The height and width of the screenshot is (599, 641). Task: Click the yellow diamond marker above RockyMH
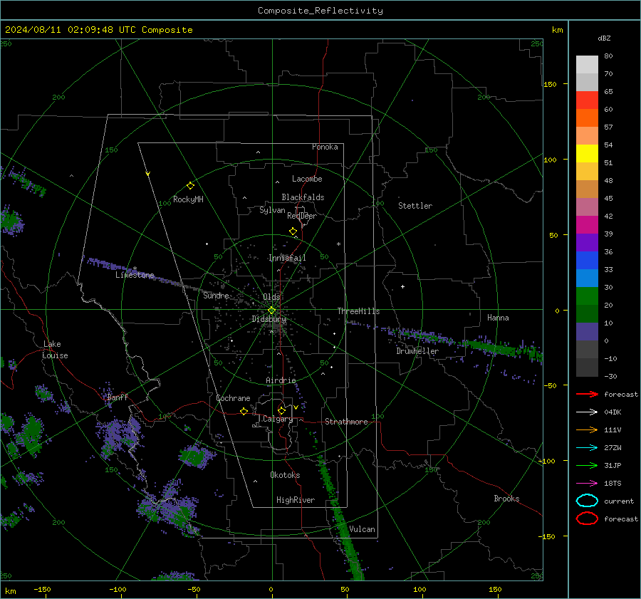pos(190,186)
